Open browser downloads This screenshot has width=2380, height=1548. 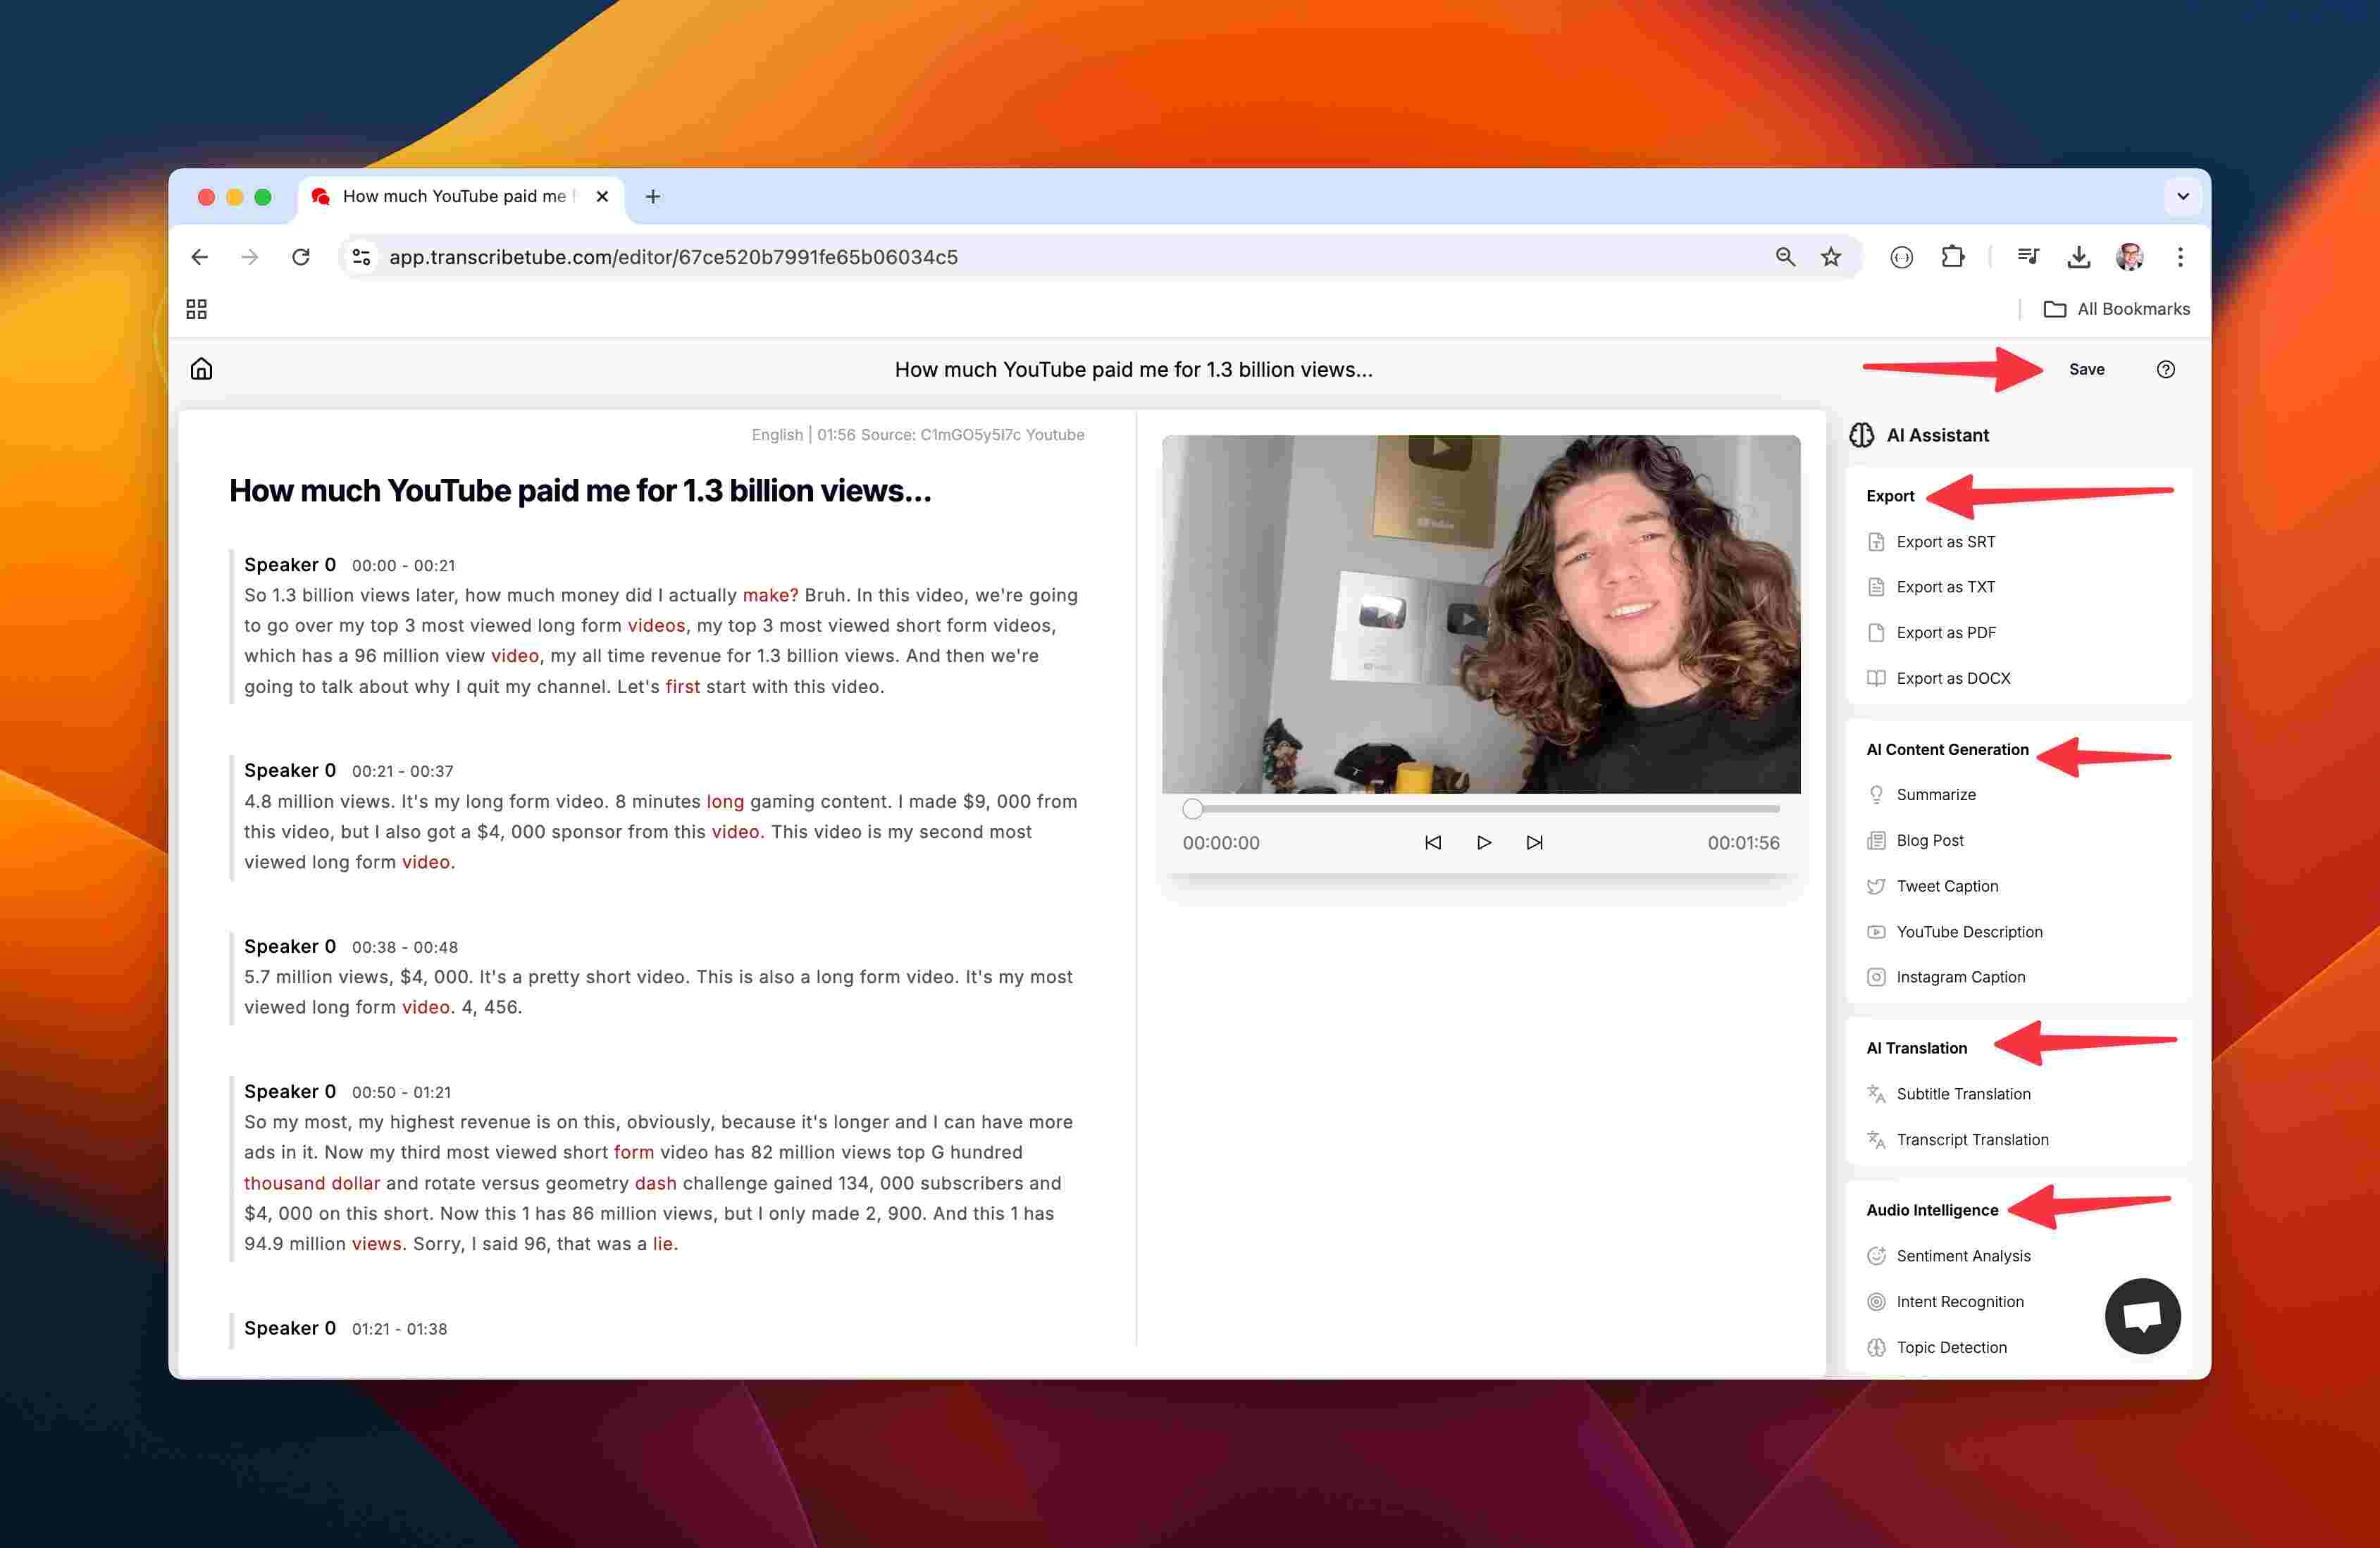(x=2078, y=257)
